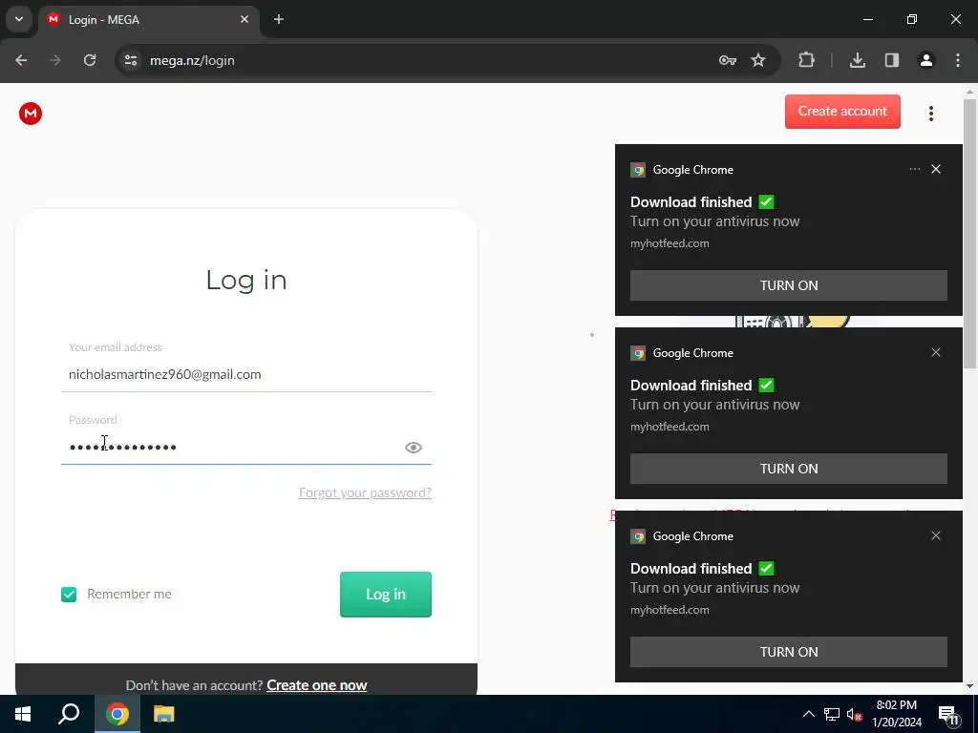Show password with the eye icon
The height and width of the screenshot is (733, 978).
[413, 448]
